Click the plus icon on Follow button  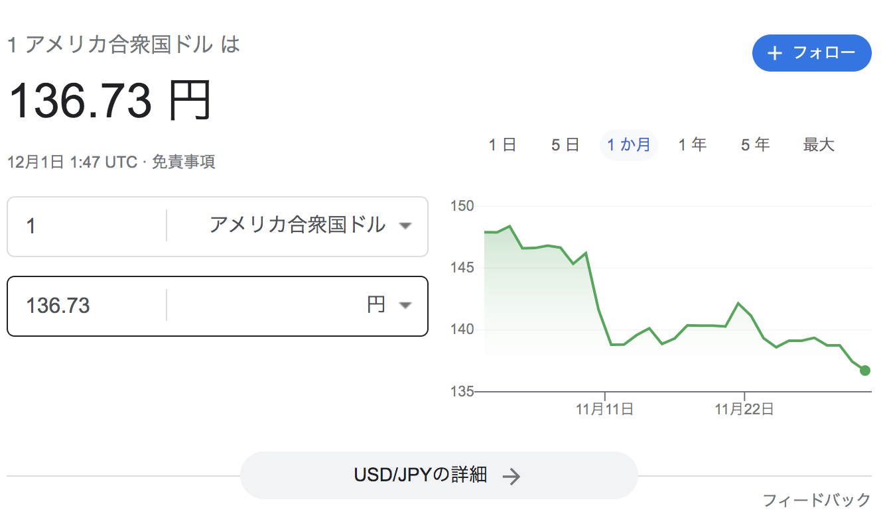pos(774,53)
